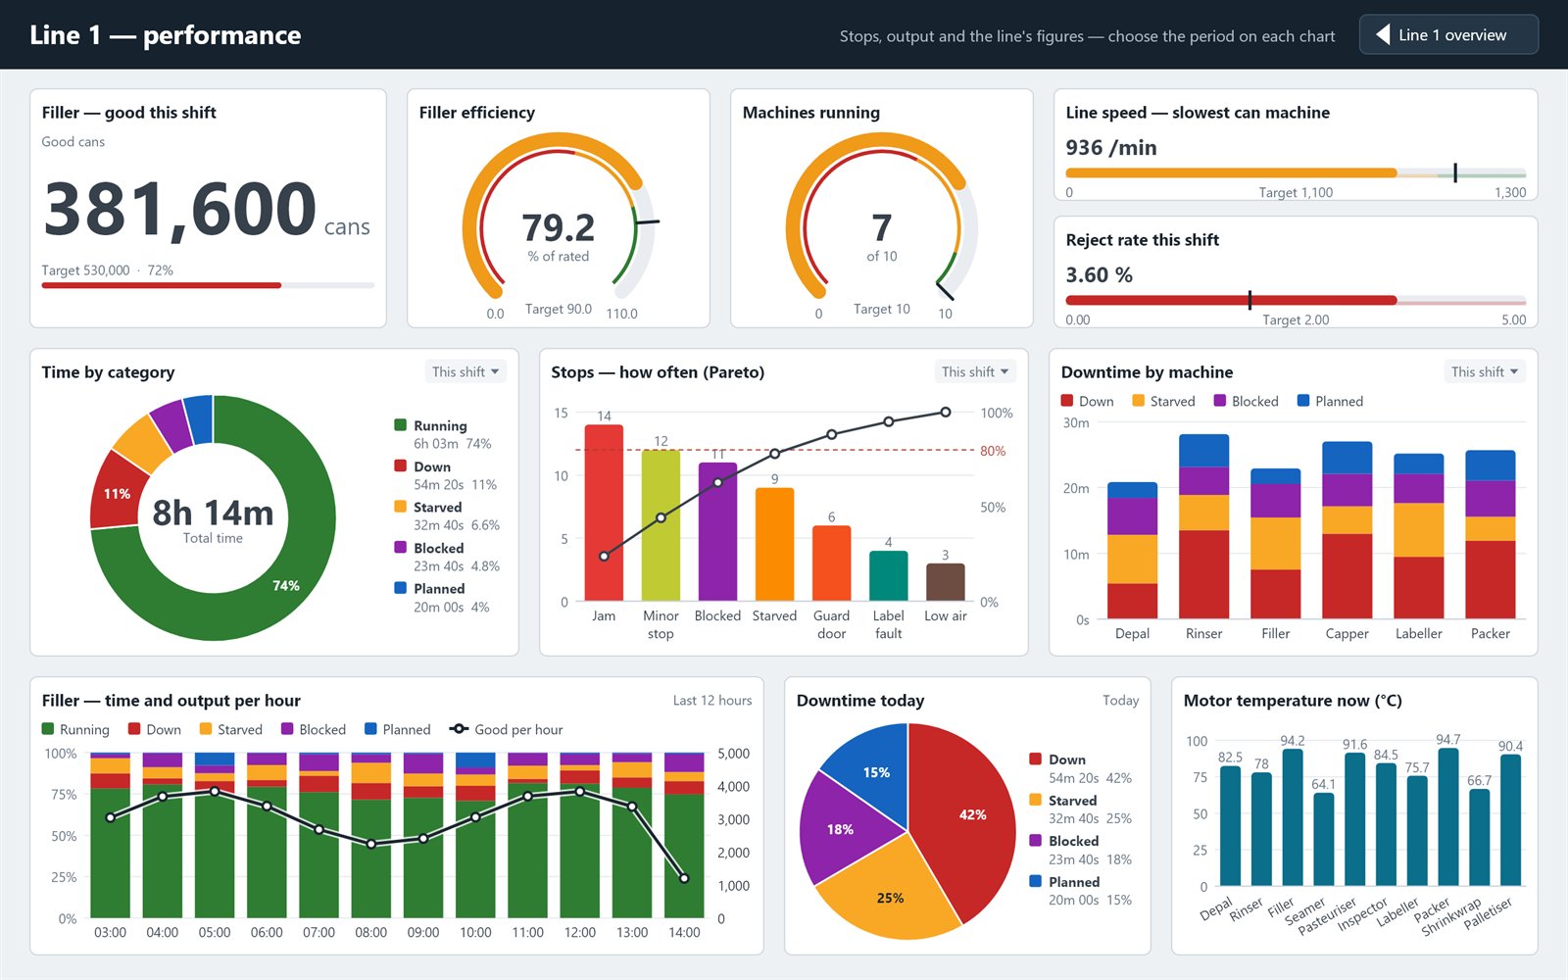Click the Capper stacked downtime bar
1568x980 pixels.
[x=1347, y=529]
